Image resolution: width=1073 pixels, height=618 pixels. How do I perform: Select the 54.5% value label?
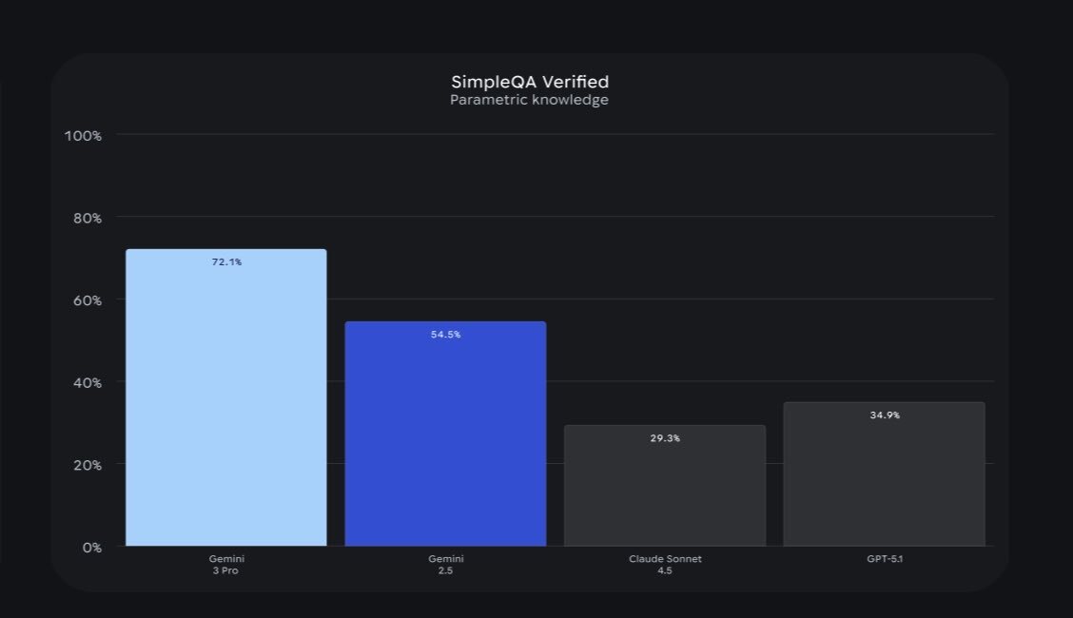(x=445, y=335)
